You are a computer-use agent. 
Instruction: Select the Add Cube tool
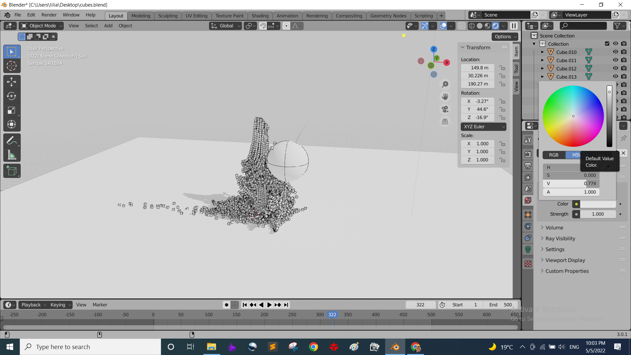point(12,171)
